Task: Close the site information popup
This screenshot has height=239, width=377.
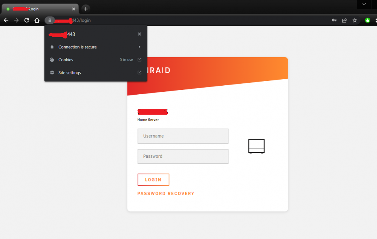Action: point(139,34)
